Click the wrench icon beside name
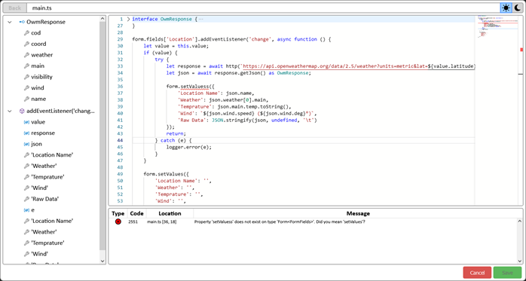Viewport: 526px width, 281px height. [26, 99]
